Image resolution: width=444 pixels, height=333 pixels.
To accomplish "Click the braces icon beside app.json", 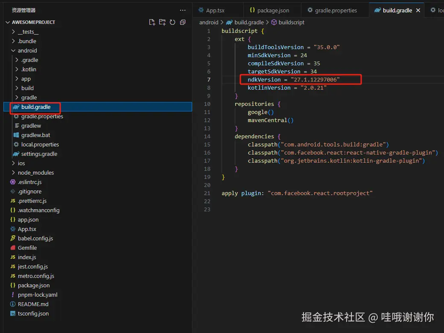I will 13,220.
